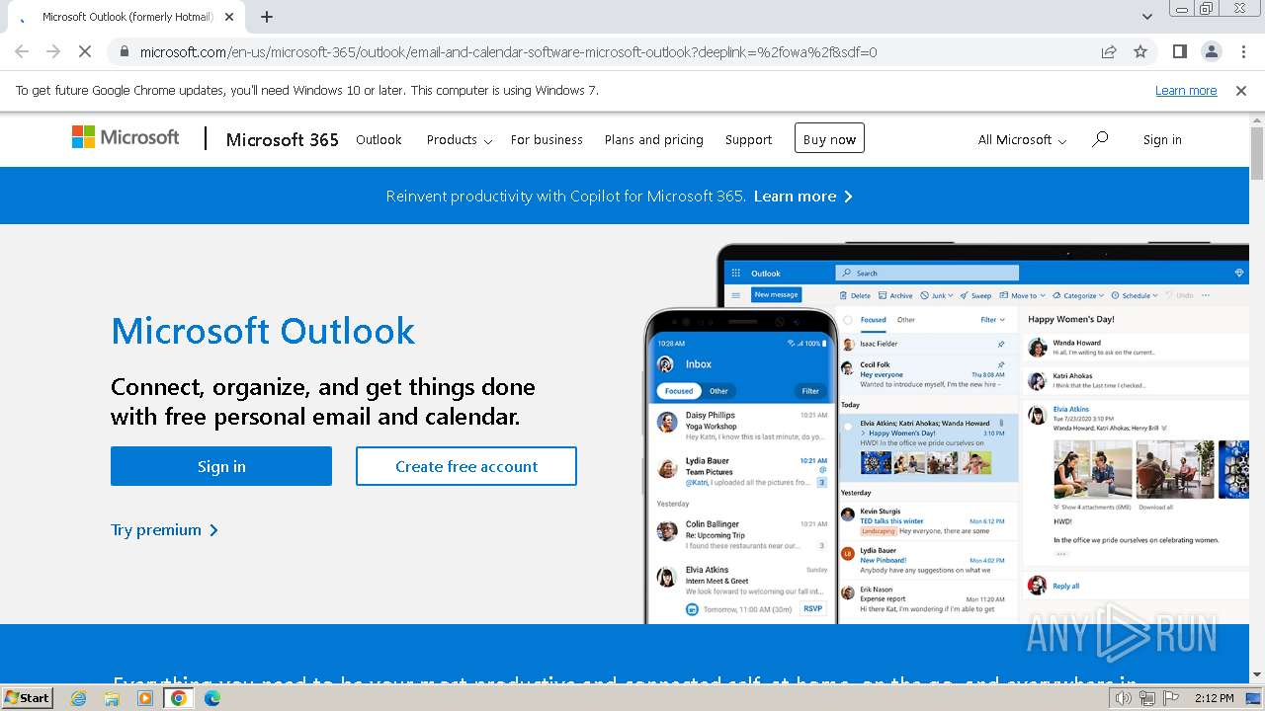Open the Chrome three-dot menu
This screenshot has width=1265, height=711.
tap(1243, 51)
